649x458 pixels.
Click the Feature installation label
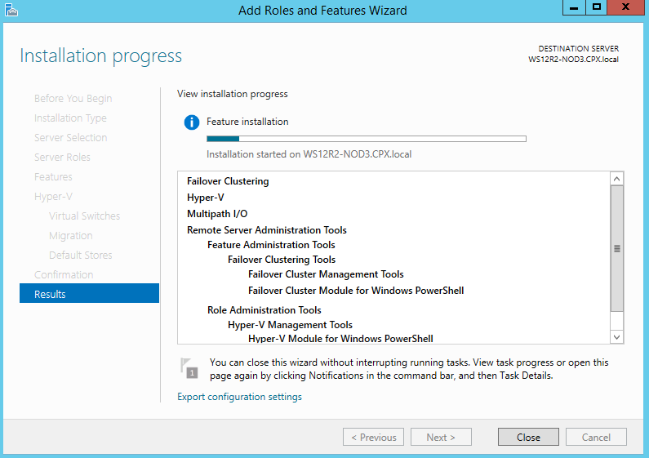click(247, 122)
